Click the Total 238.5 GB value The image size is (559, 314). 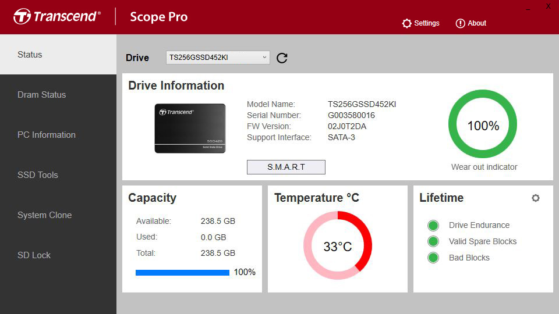pos(218,253)
